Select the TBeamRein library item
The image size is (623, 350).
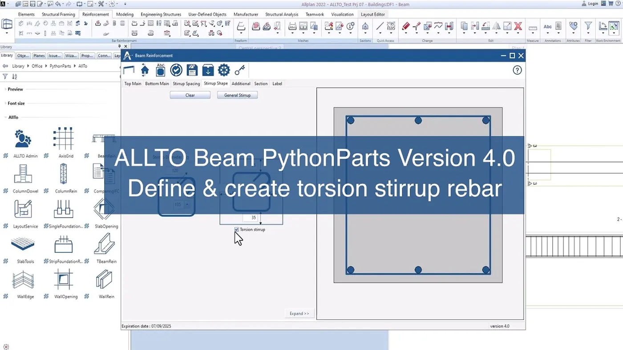104,244
